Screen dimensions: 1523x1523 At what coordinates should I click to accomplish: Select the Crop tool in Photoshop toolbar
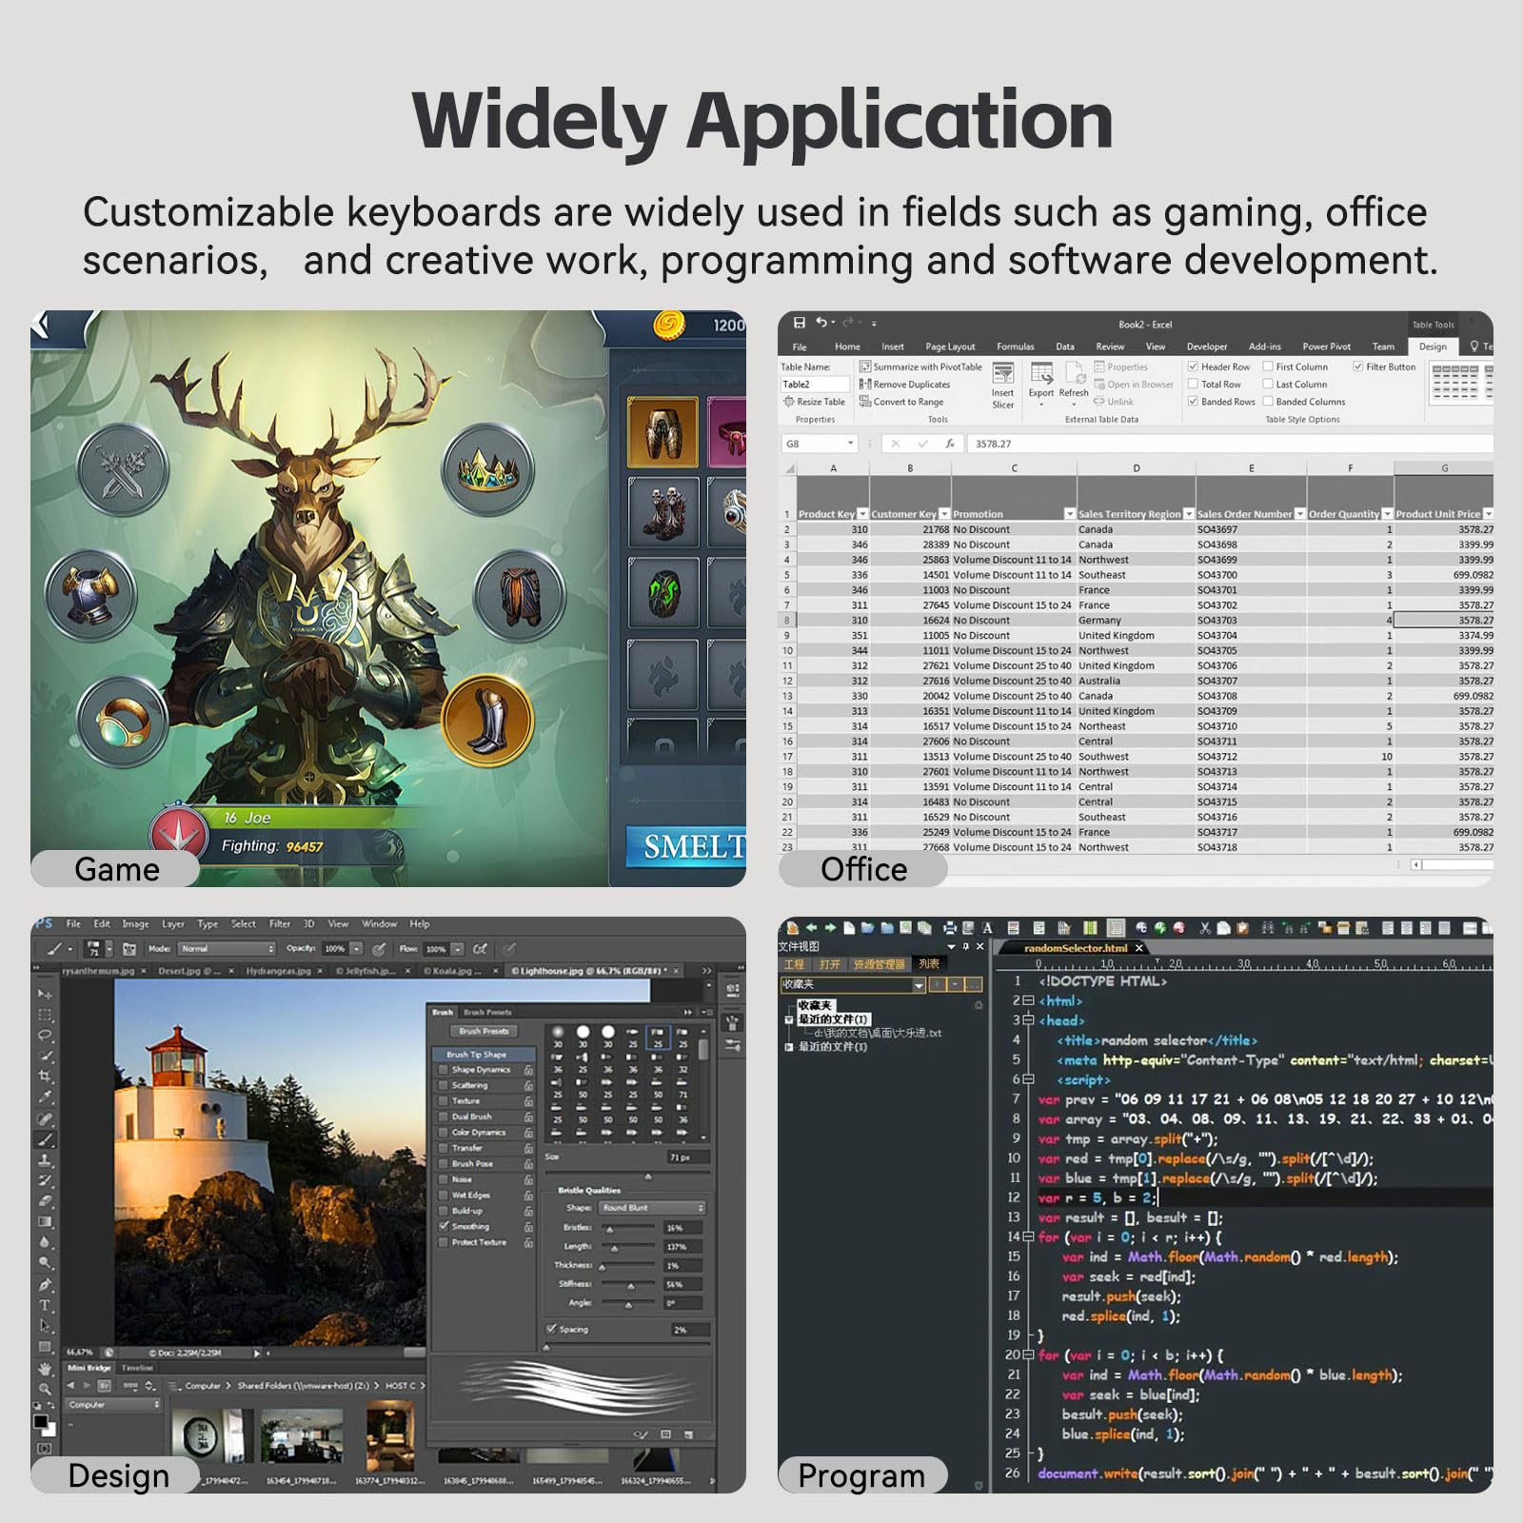(x=45, y=1076)
